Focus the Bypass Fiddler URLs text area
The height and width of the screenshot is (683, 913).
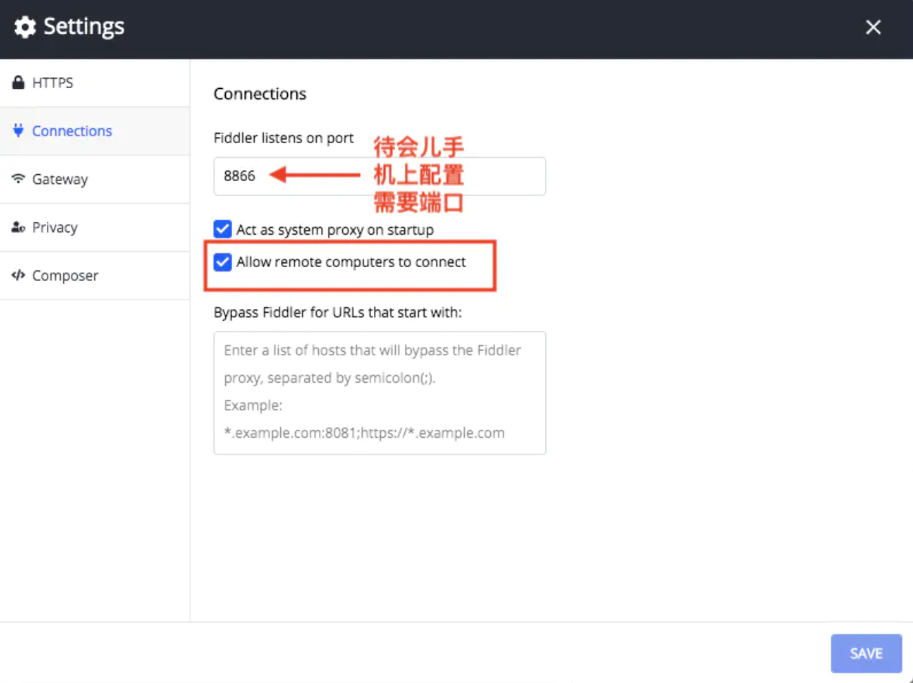coord(379,393)
